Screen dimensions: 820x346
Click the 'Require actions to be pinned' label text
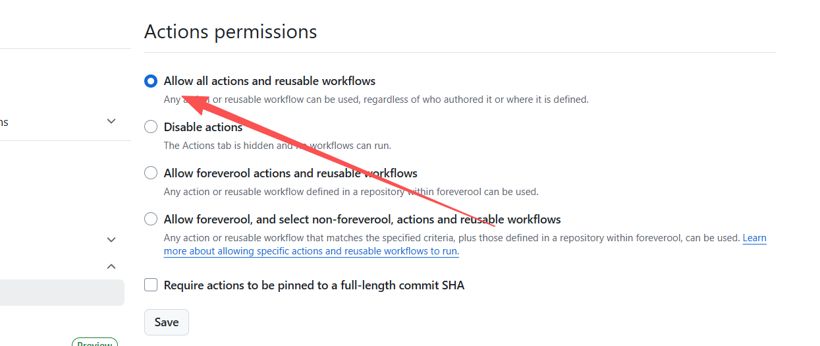(x=314, y=285)
